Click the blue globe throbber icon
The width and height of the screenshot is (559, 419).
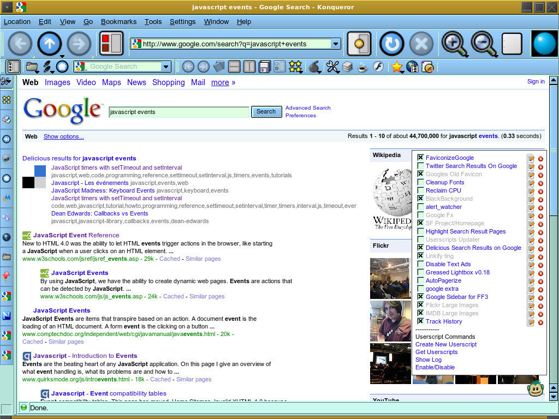pyautogui.click(x=544, y=44)
